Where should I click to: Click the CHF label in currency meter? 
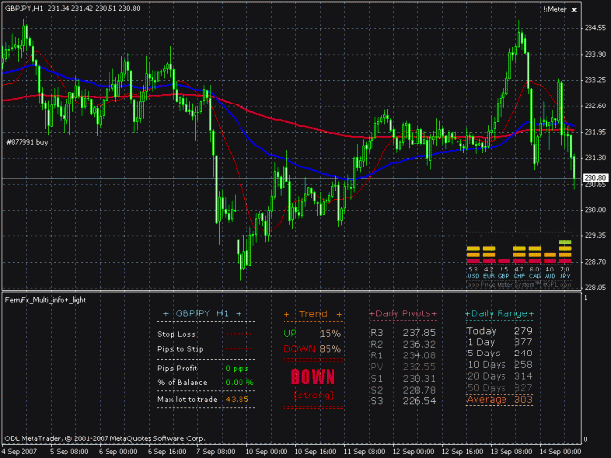coord(519,276)
